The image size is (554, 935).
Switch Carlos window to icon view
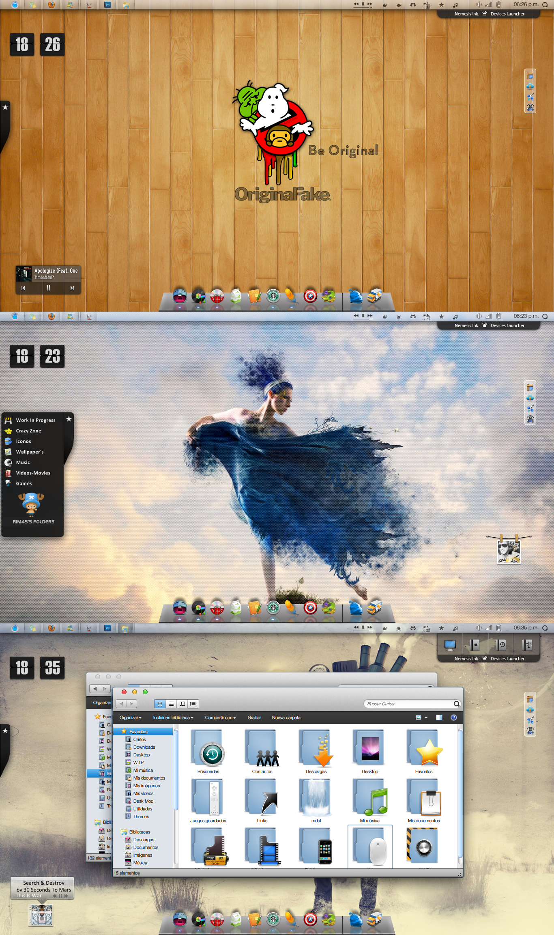point(160,704)
